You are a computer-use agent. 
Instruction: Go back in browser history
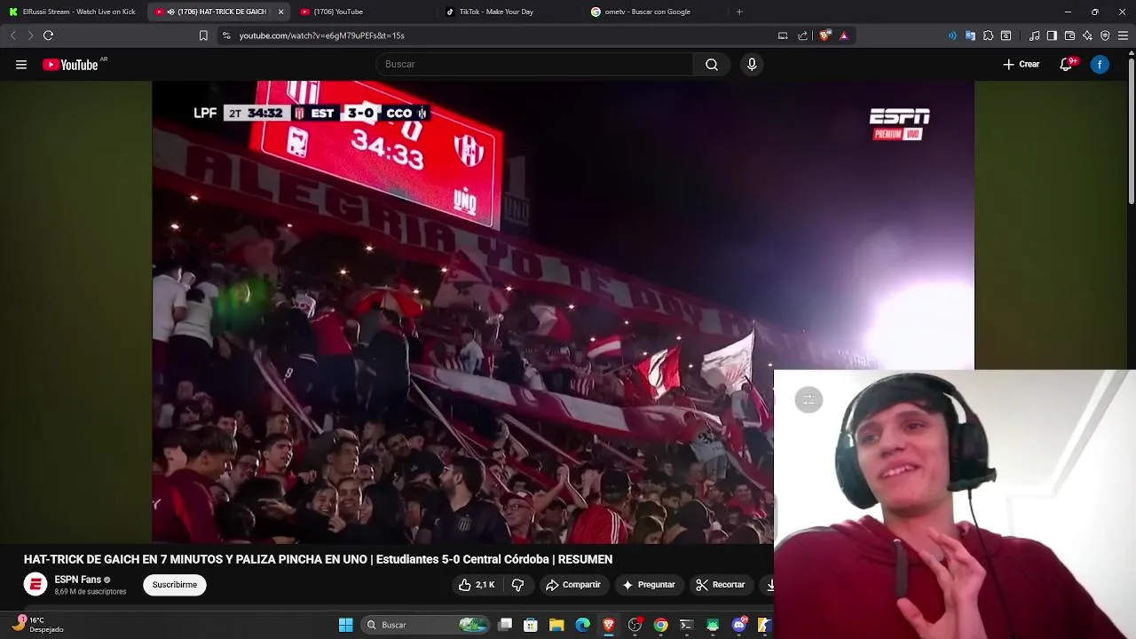13,35
